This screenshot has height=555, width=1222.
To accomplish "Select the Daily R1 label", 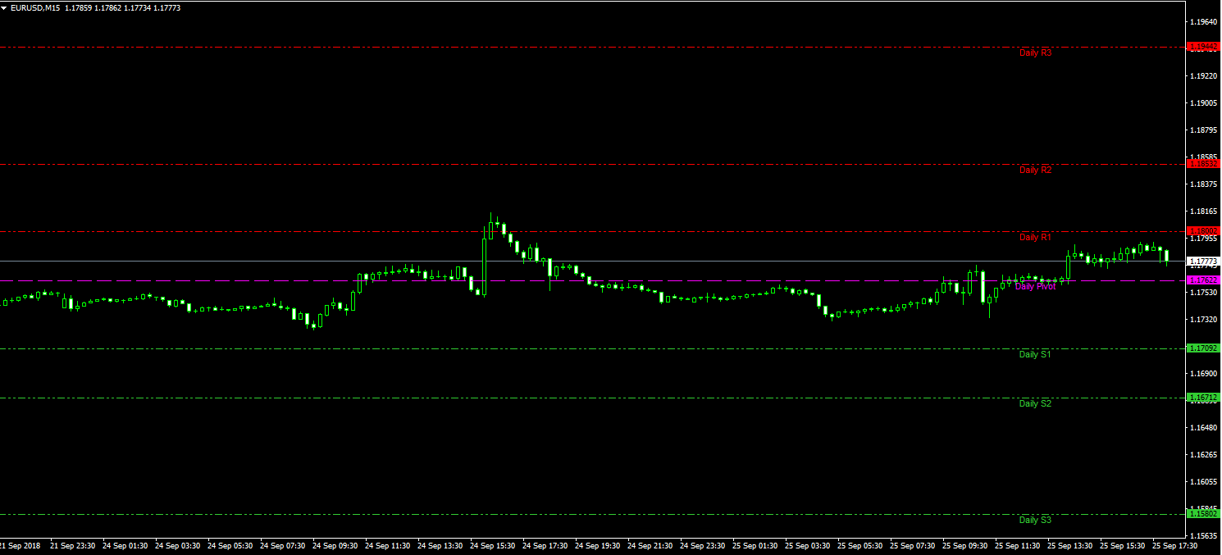I will pyautogui.click(x=1035, y=238).
